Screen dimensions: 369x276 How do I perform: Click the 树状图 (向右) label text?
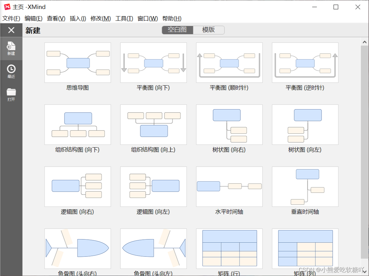[229, 150]
